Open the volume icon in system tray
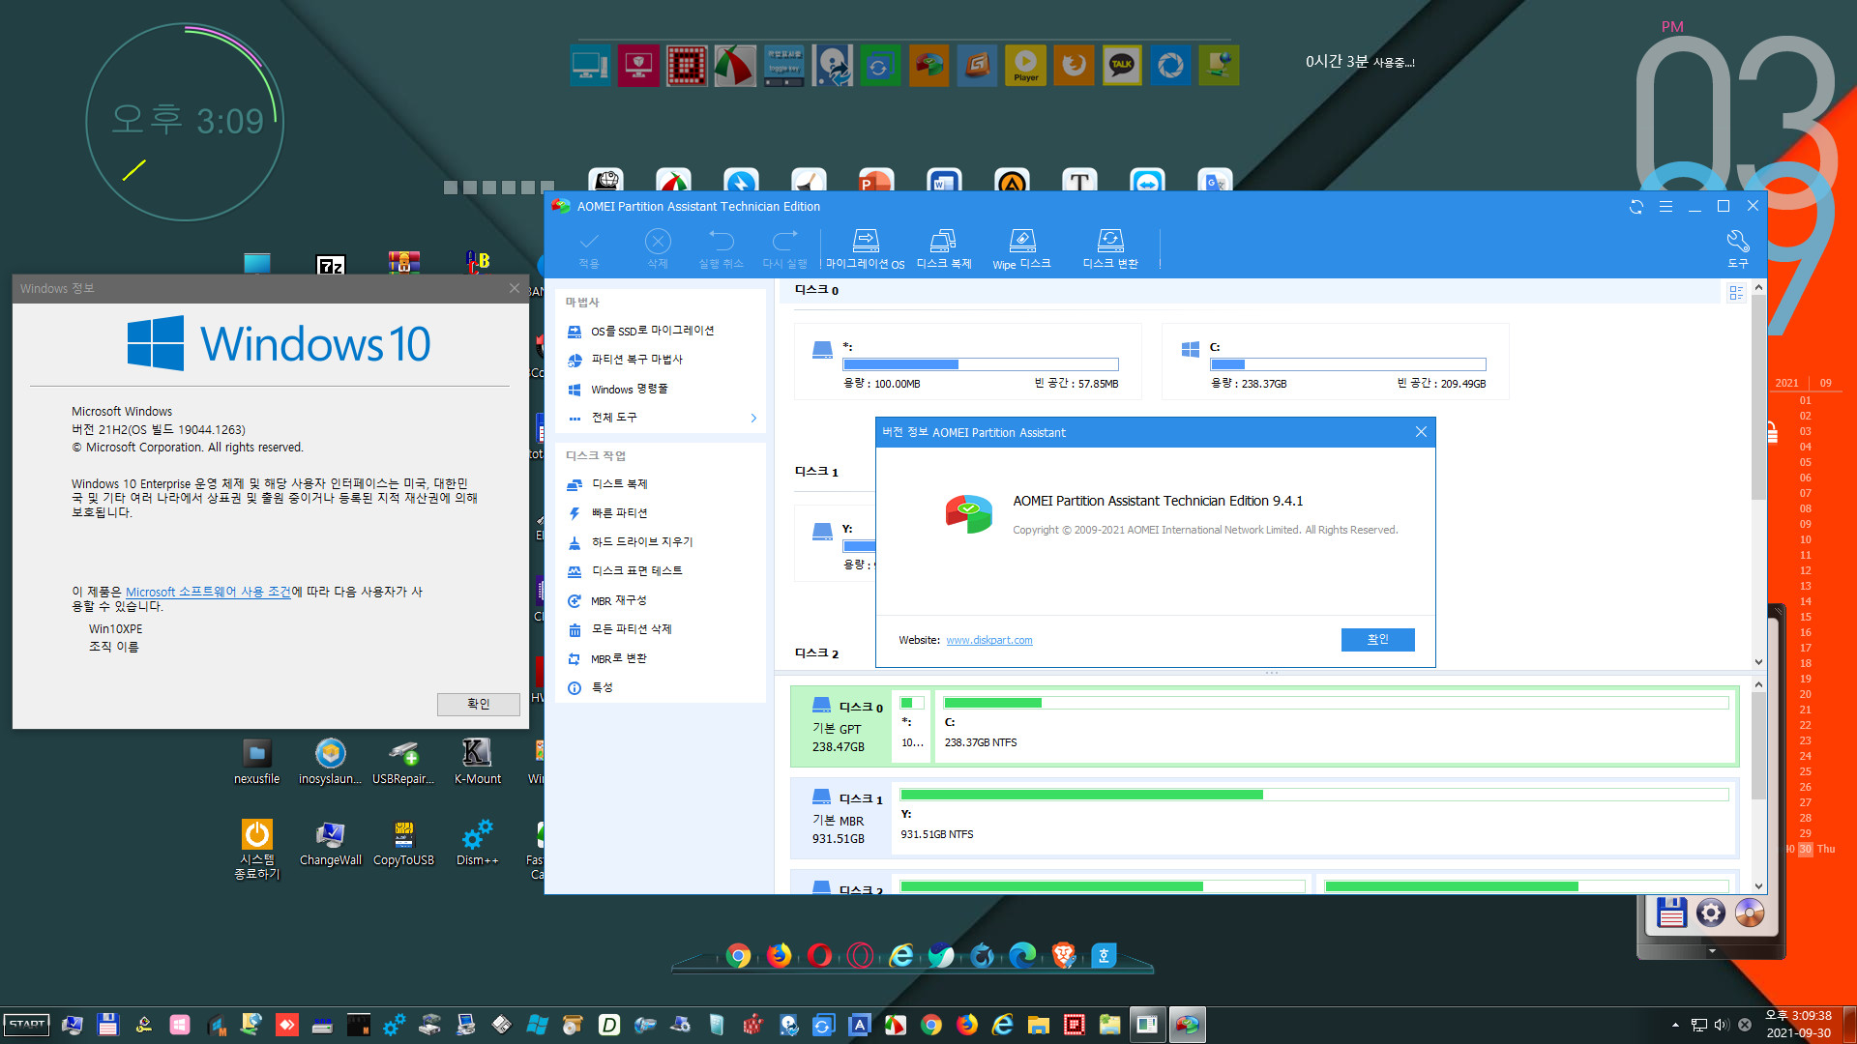 coord(1722,1025)
